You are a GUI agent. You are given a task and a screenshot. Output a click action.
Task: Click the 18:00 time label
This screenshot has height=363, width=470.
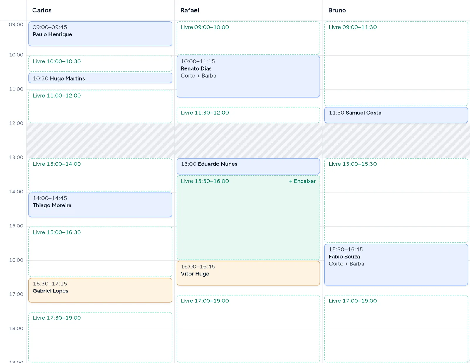tap(16, 328)
